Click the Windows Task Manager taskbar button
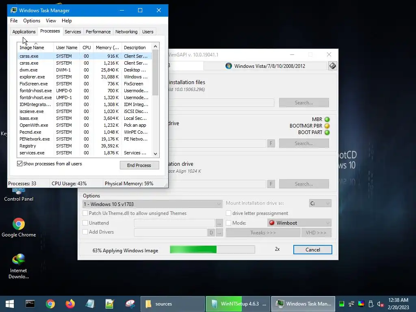The image size is (416, 312). [x=303, y=304]
